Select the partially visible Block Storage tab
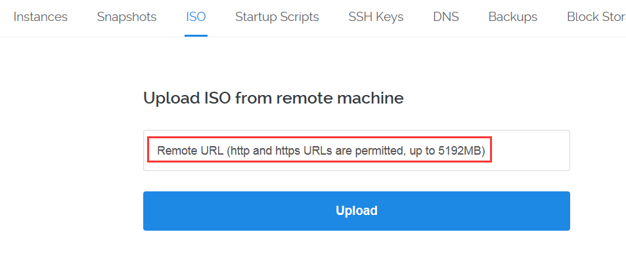 [596, 17]
